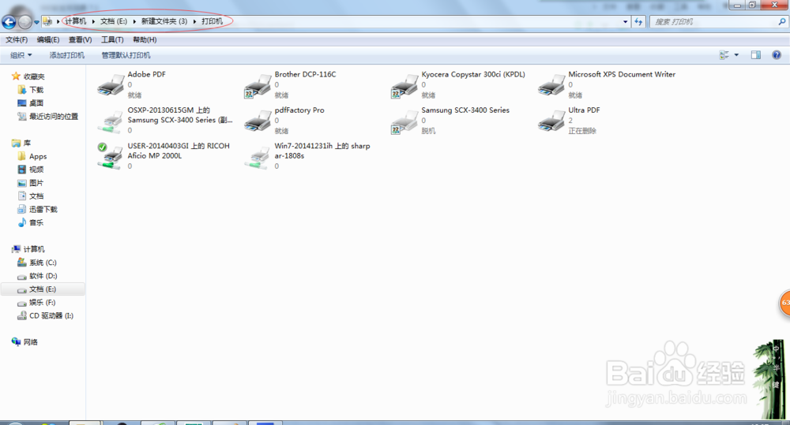Open the view options dropdown arrow

click(736, 55)
